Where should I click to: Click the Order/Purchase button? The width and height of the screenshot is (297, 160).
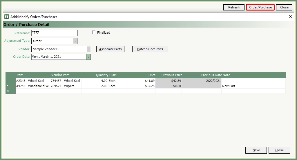click(260, 7)
